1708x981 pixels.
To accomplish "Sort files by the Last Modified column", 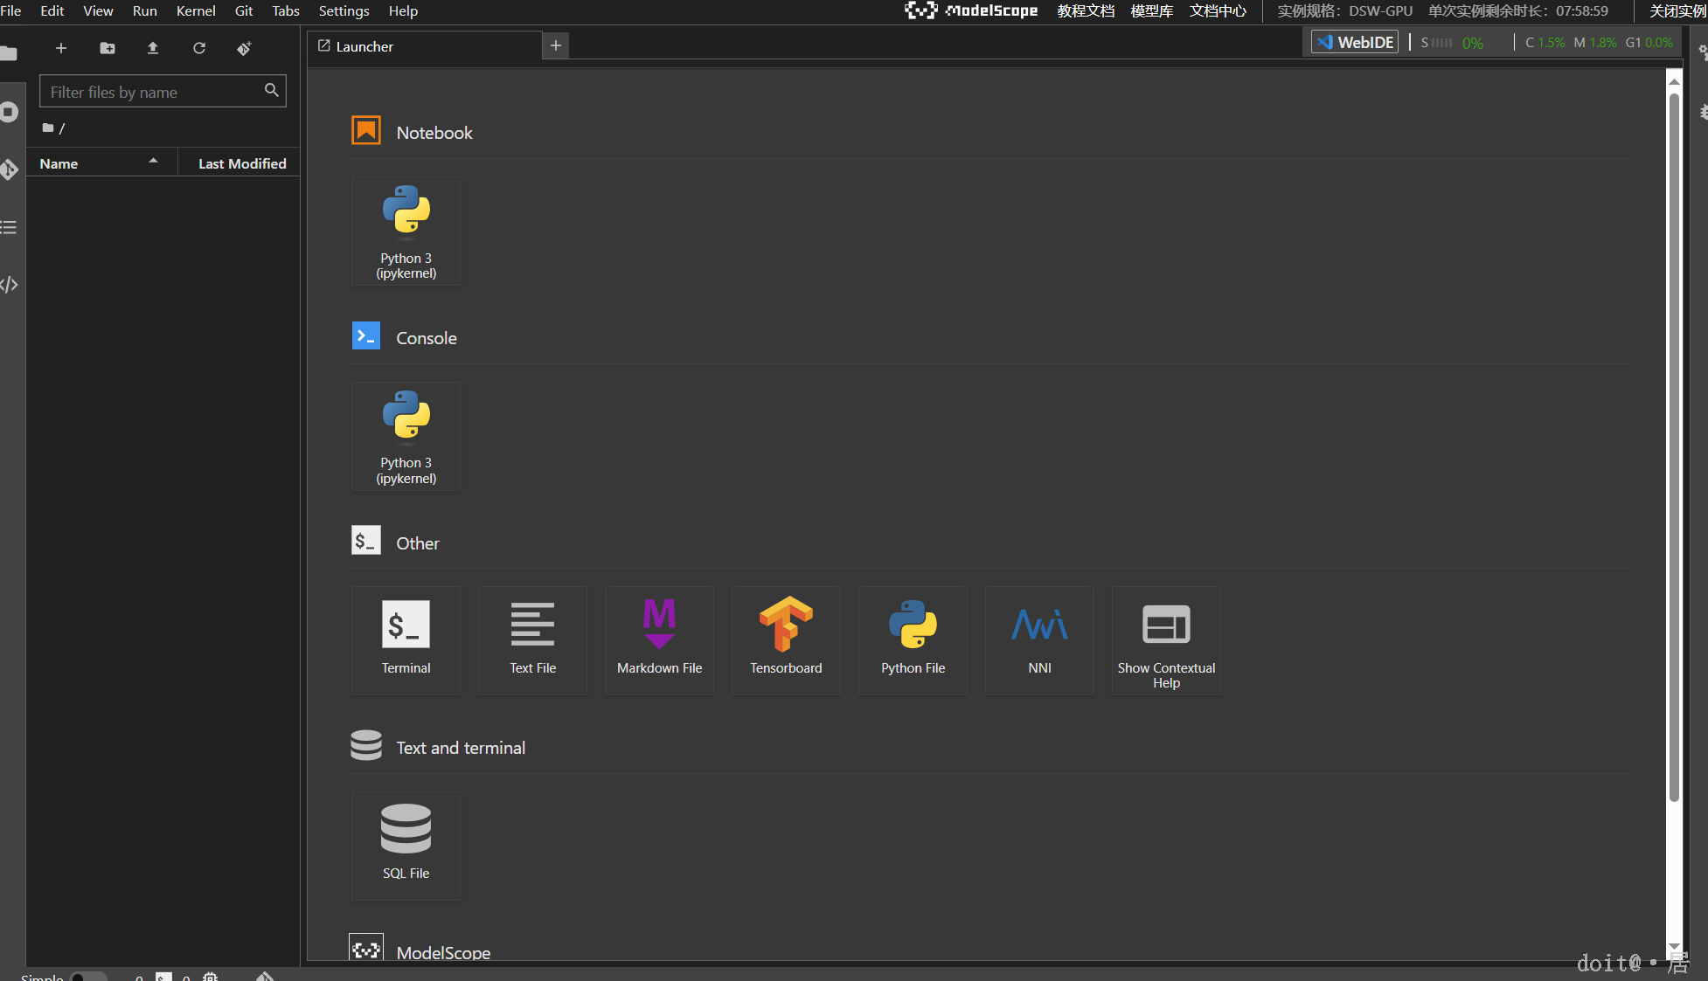I will point(241,163).
